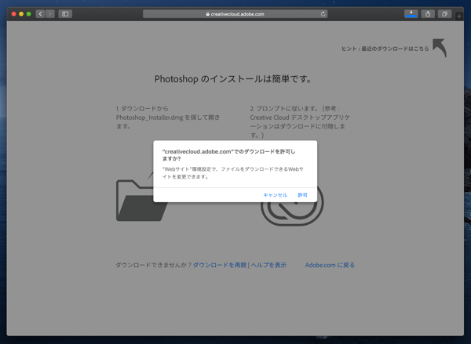Click the キャンセル button in the dialog
Viewport: 471px width, 344px height.
[276, 195]
